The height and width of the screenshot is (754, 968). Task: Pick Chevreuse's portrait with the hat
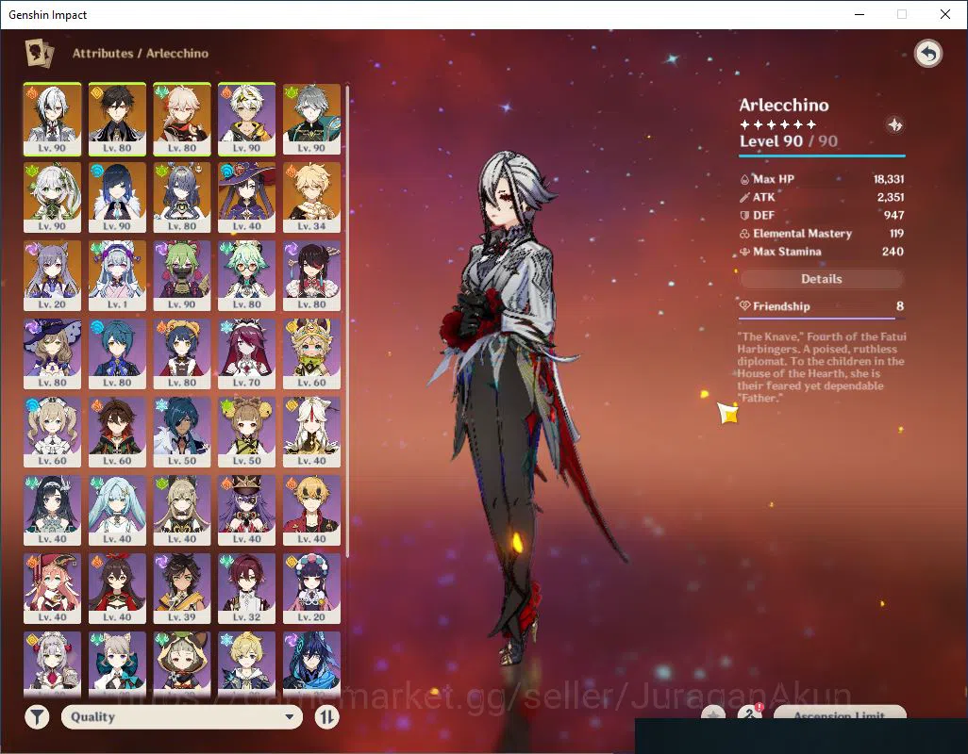coord(247,511)
